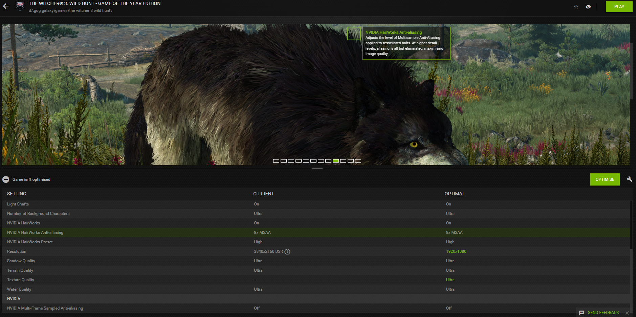This screenshot has height=317, width=636.
Task: Select the Water Quality setting row
Action: (316, 289)
